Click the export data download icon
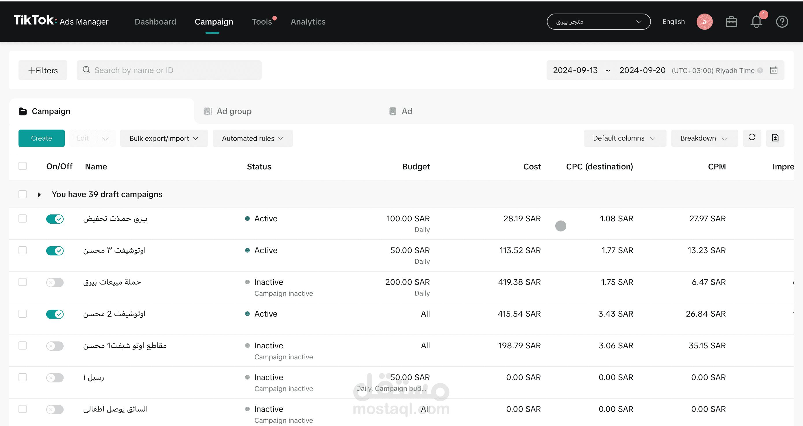Image resolution: width=803 pixels, height=426 pixels. pyautogui.click(x=775, y=138)
